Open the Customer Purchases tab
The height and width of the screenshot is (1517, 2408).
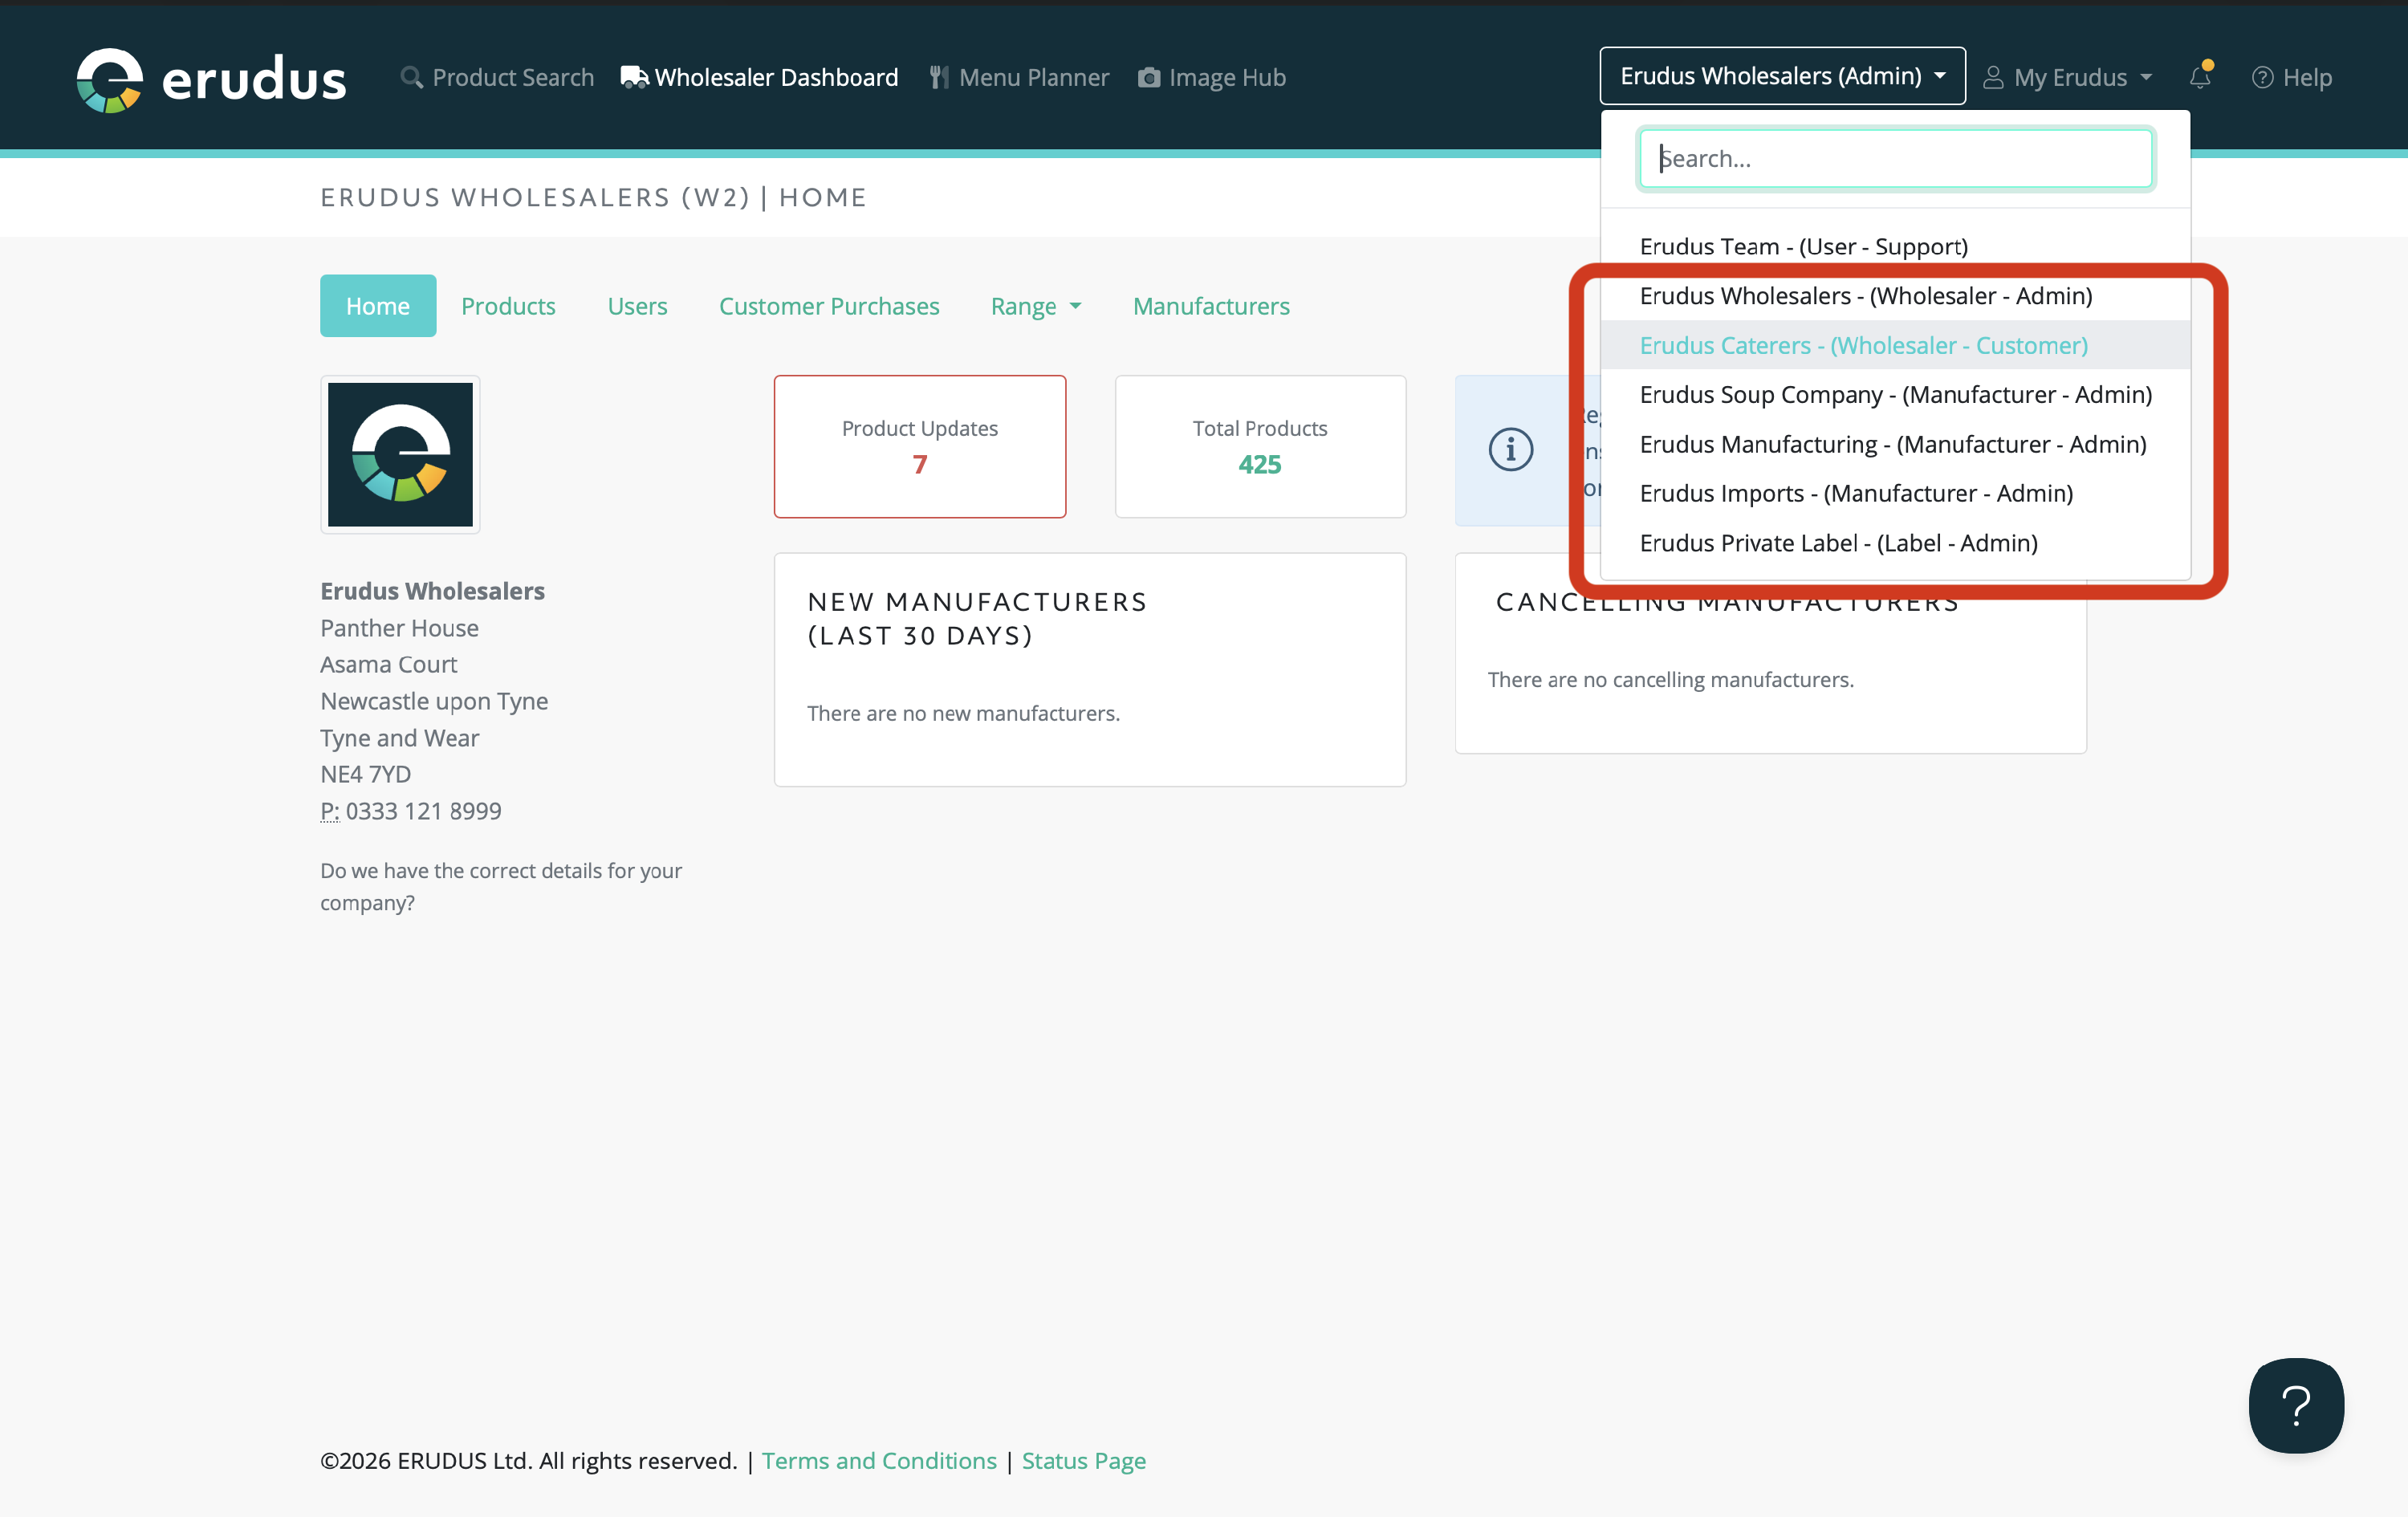[x=828, y=306]
